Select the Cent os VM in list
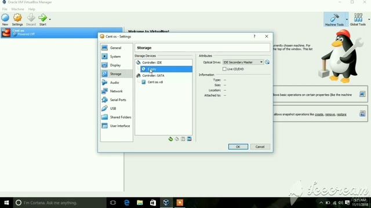The width and height of the screenshot is (371, 208). 61,32
